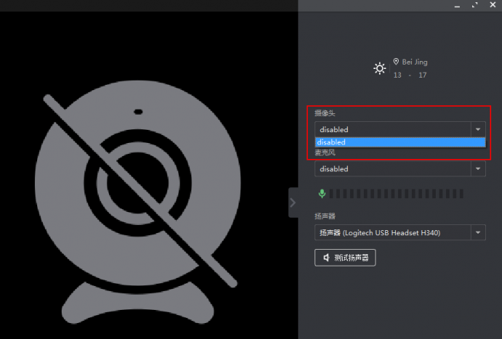Click the green microphone icon
The width and height of the screenshot is (502, 339).
[322, 193]
